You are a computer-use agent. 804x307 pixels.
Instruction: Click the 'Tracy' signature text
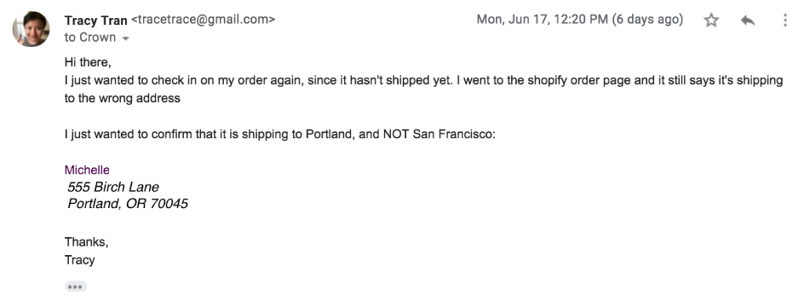coord(80,260)
